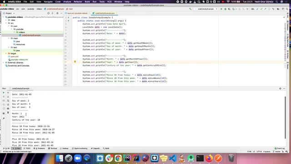Open the Refactor menu
The height and width of the screenshot is (164, 291).
pos(78,2)
